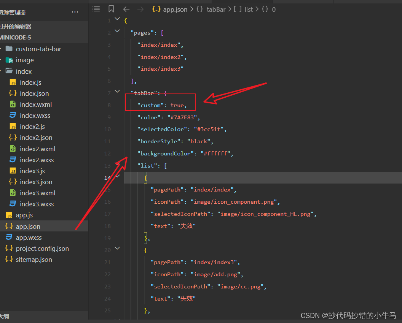This screenshot has width=402, height=323.
Task: Click the JS icon beside index2.js
Action: (x=13, y=127)
